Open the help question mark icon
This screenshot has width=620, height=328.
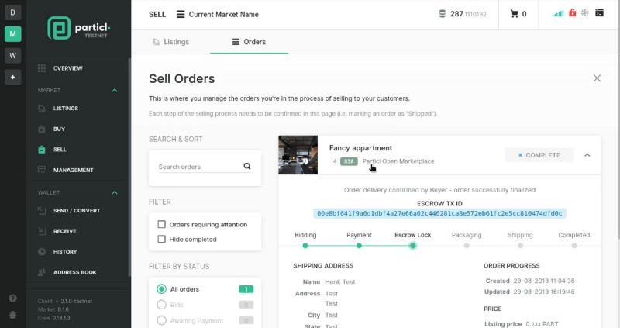[12, 298]
